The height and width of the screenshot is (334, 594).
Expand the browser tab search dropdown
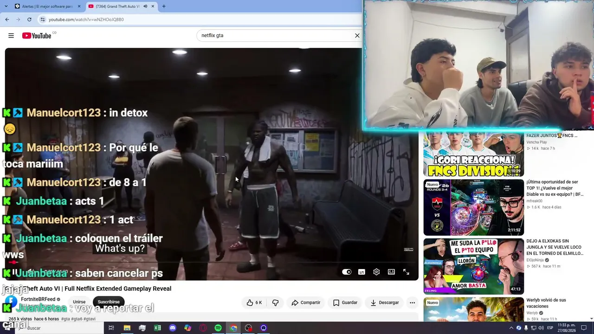point(6,6)
